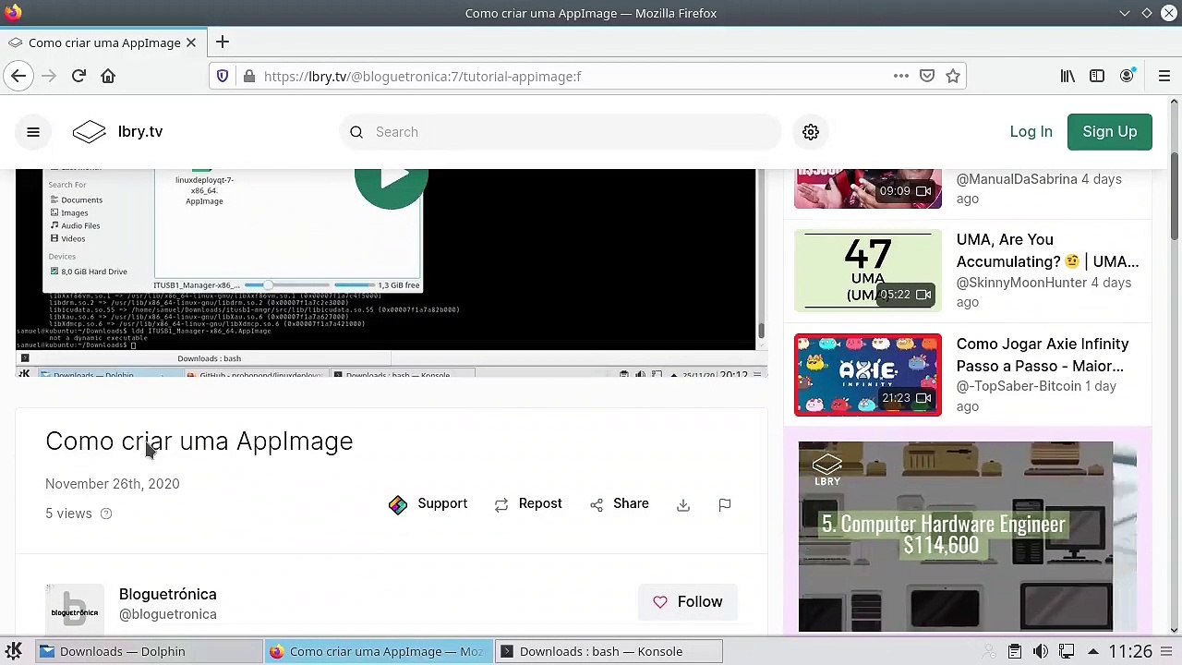
Task: Reload the current page
Action: pyautogui.click(x=78, y=76)
